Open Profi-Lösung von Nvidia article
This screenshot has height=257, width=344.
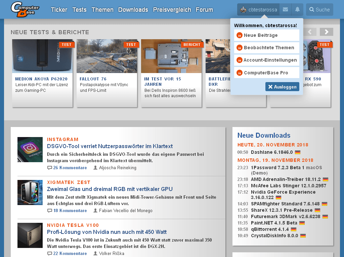[107, 232]
